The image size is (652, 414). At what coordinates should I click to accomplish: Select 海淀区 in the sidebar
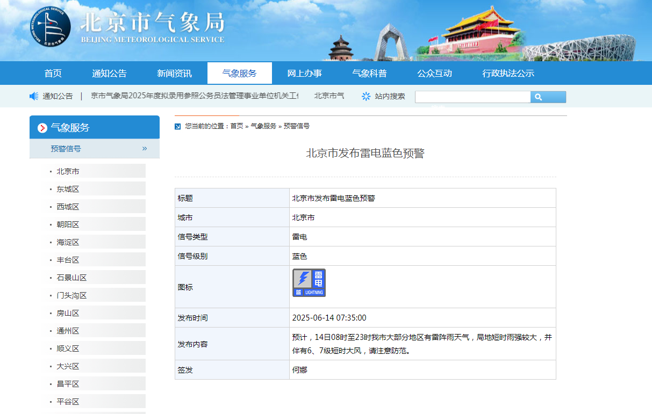coord(68,242)
